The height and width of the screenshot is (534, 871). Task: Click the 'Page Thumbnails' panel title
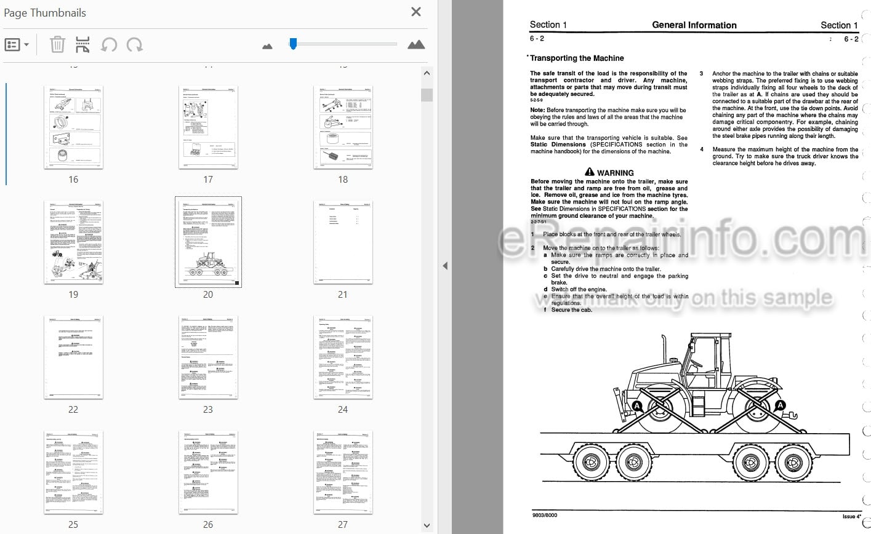pos(45,12)
